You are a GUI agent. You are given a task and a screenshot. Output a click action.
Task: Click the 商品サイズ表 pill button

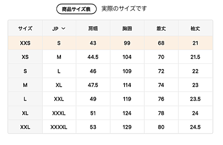(76, 9)
